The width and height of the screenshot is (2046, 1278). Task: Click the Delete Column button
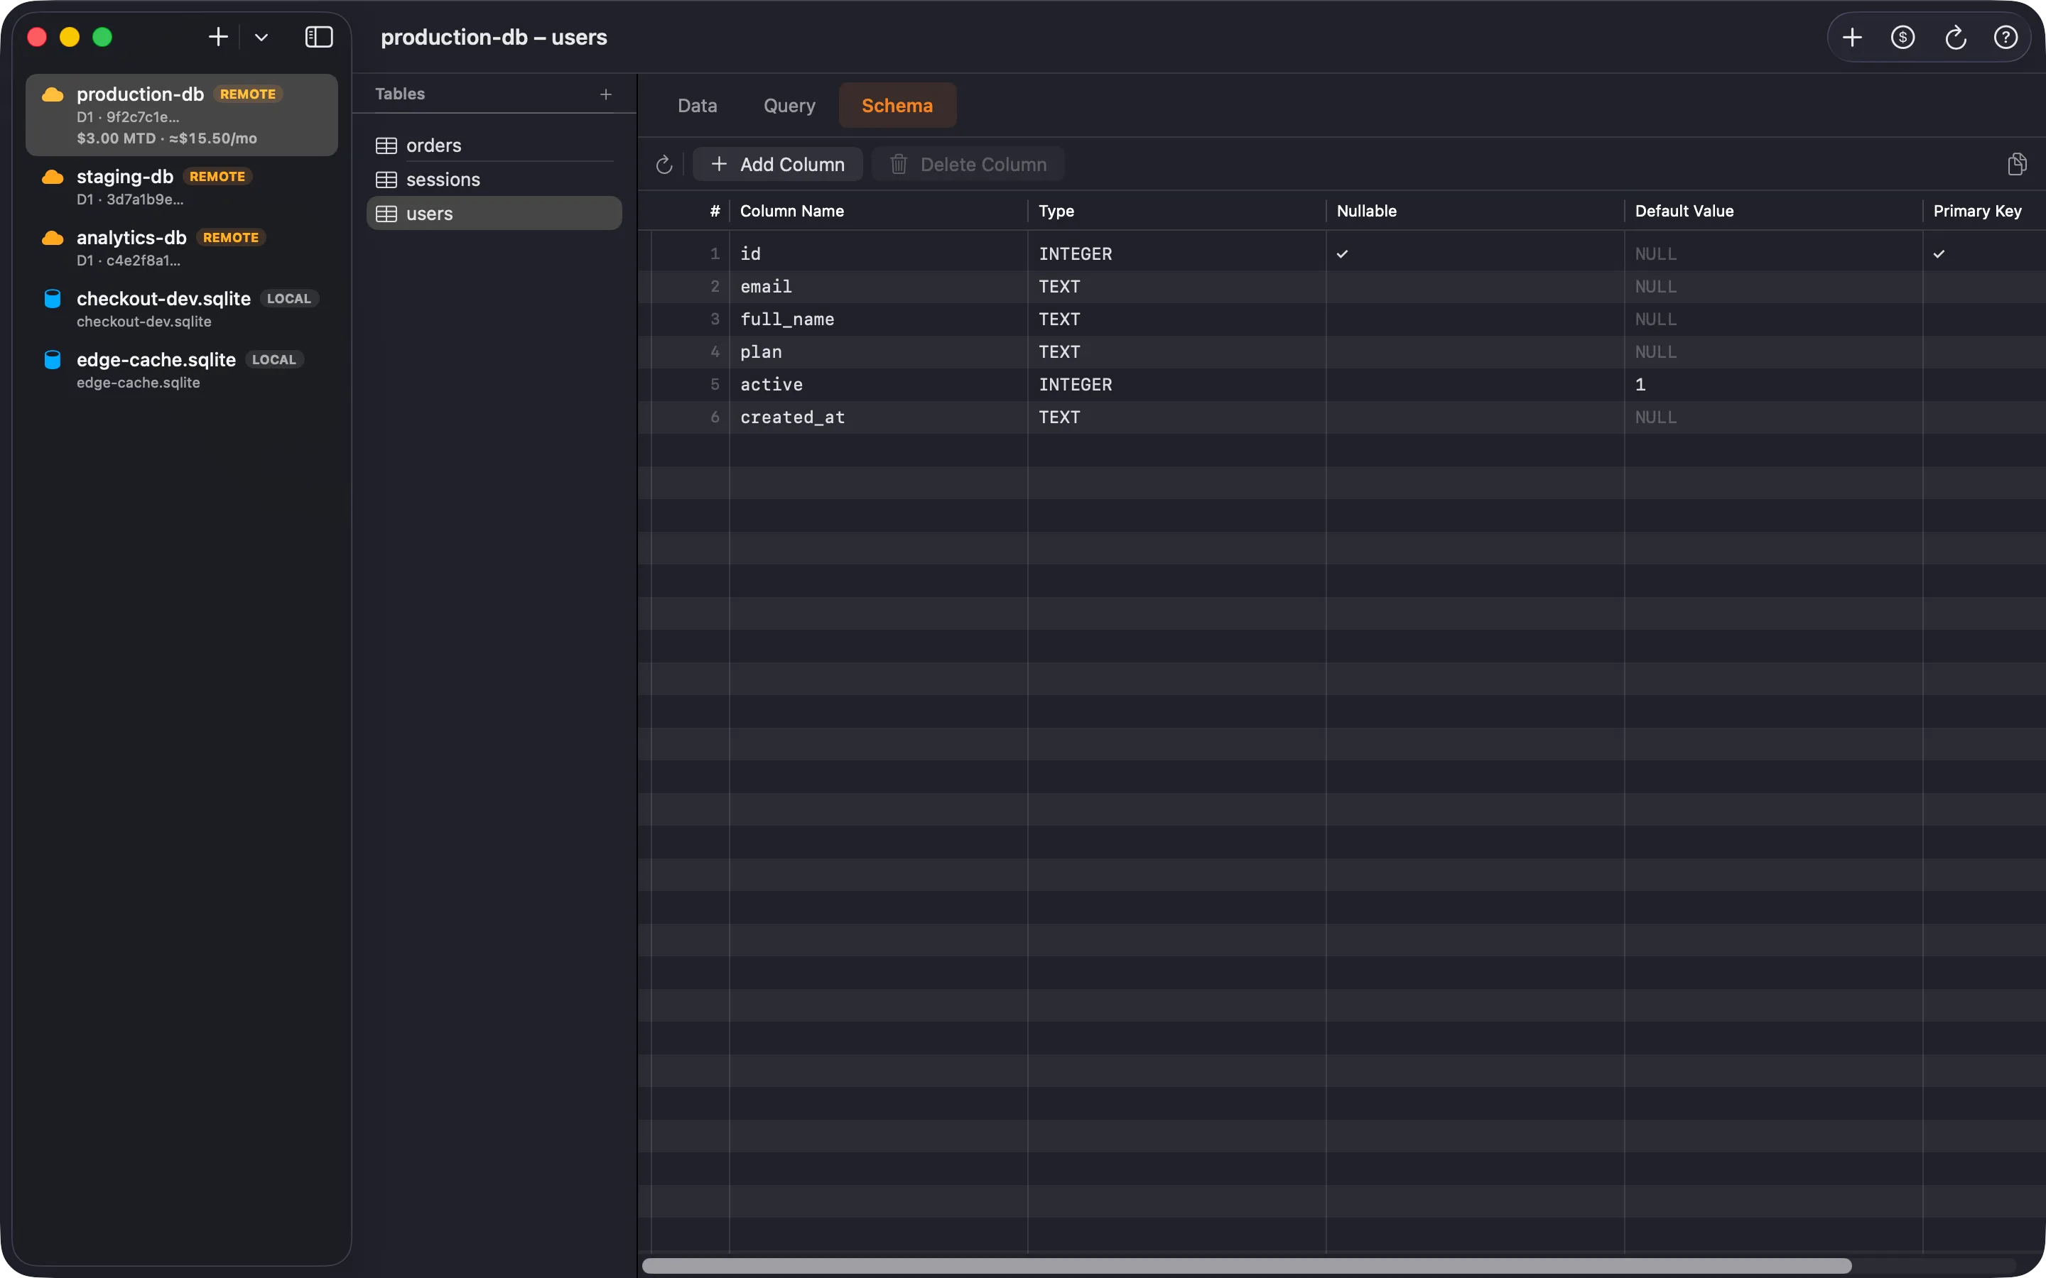(968, 164)
